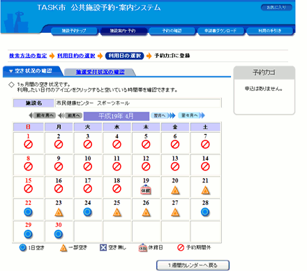Click the out-of-period icon on April 17
Screen dimensions: 307x271
(x=88, y=189)
